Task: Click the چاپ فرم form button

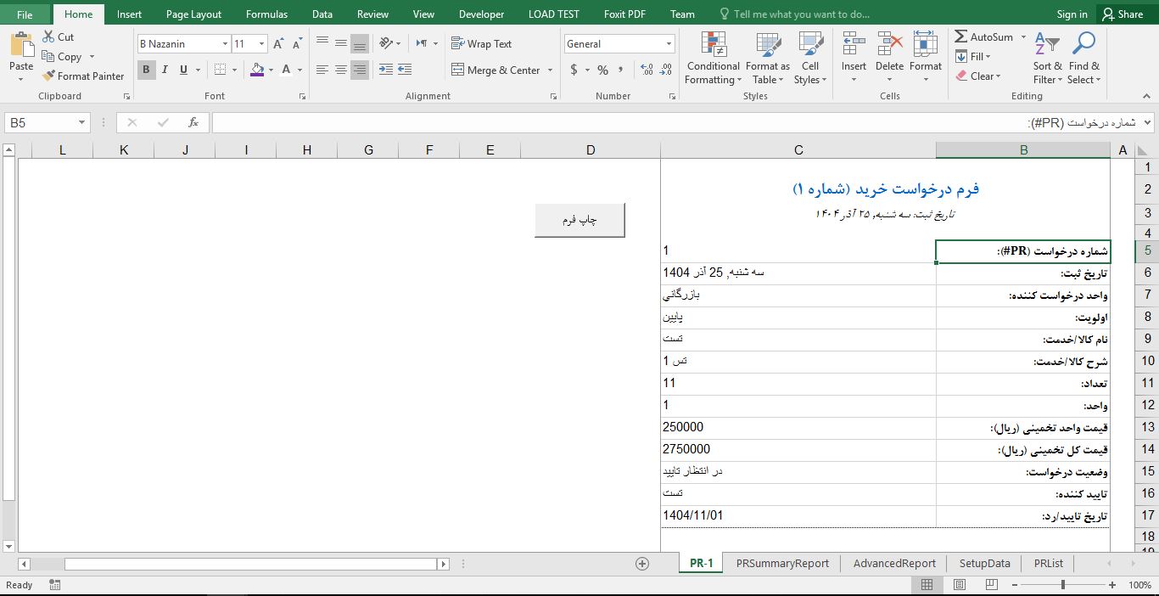Action: tap(579, 219)
